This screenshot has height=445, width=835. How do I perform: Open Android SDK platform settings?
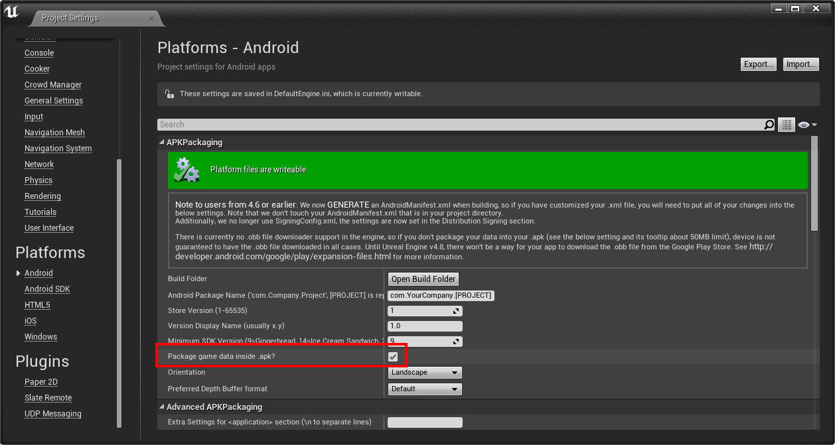pyautogui.click(x=47, y=289)
